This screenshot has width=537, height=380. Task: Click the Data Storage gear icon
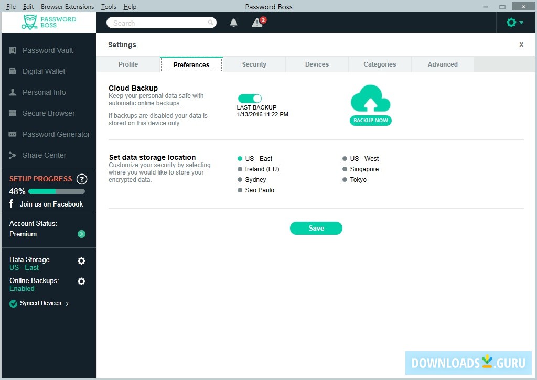point(81,261)
